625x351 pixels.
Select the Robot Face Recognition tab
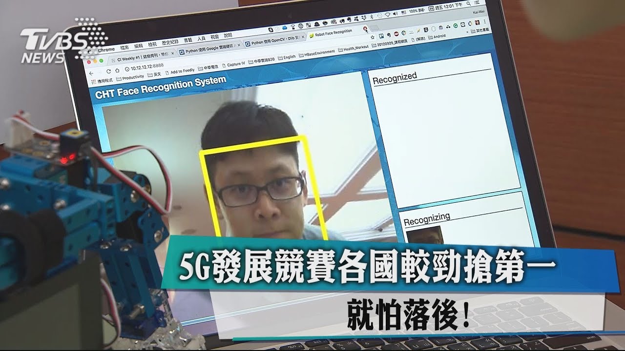339,33
